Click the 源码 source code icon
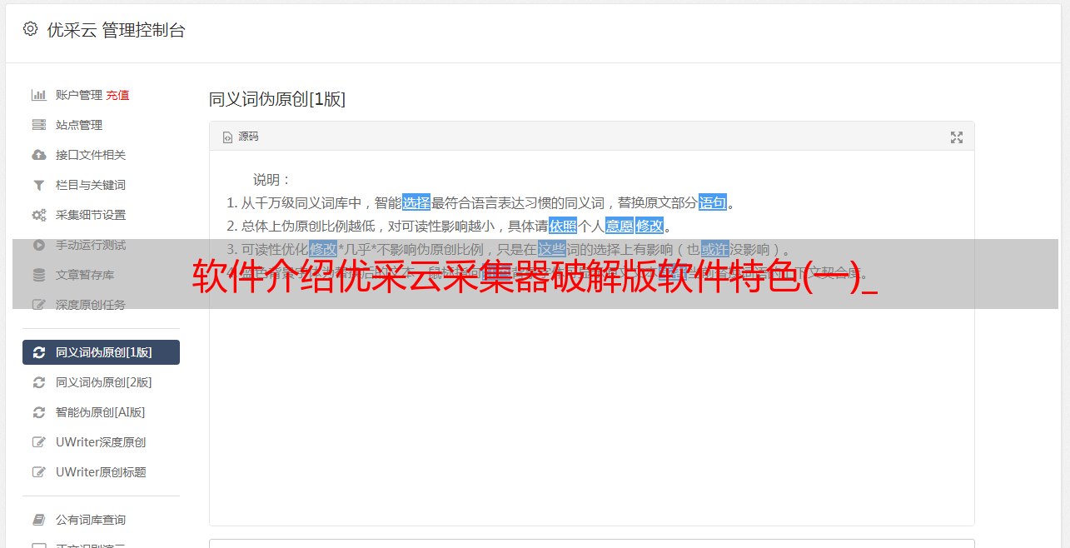1070x548 pixels. 227,137
